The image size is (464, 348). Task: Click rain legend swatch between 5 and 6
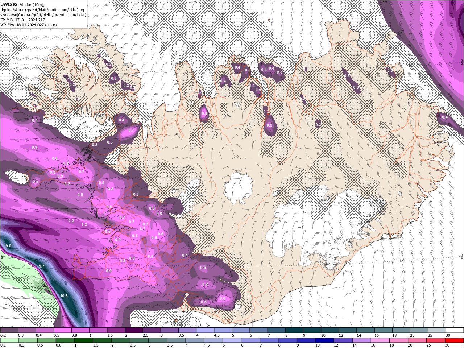tap(232, 340)
